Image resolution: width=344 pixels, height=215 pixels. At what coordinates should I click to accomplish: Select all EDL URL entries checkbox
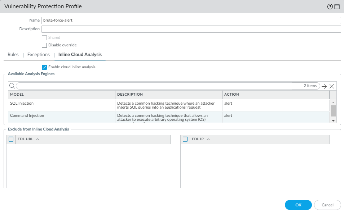(x=11, y=139)
